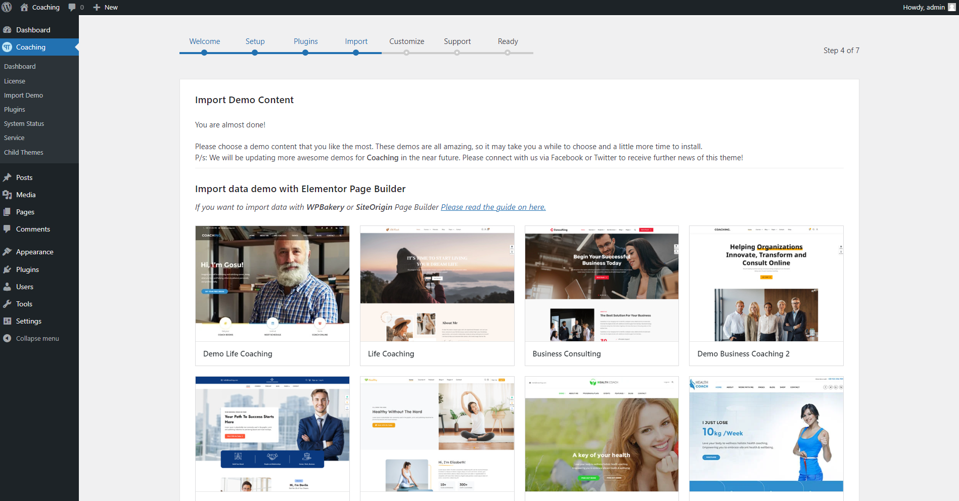Open comments via the speech bubble icon
The height and width of the screenshot is (501, 959).
(72, 7)
